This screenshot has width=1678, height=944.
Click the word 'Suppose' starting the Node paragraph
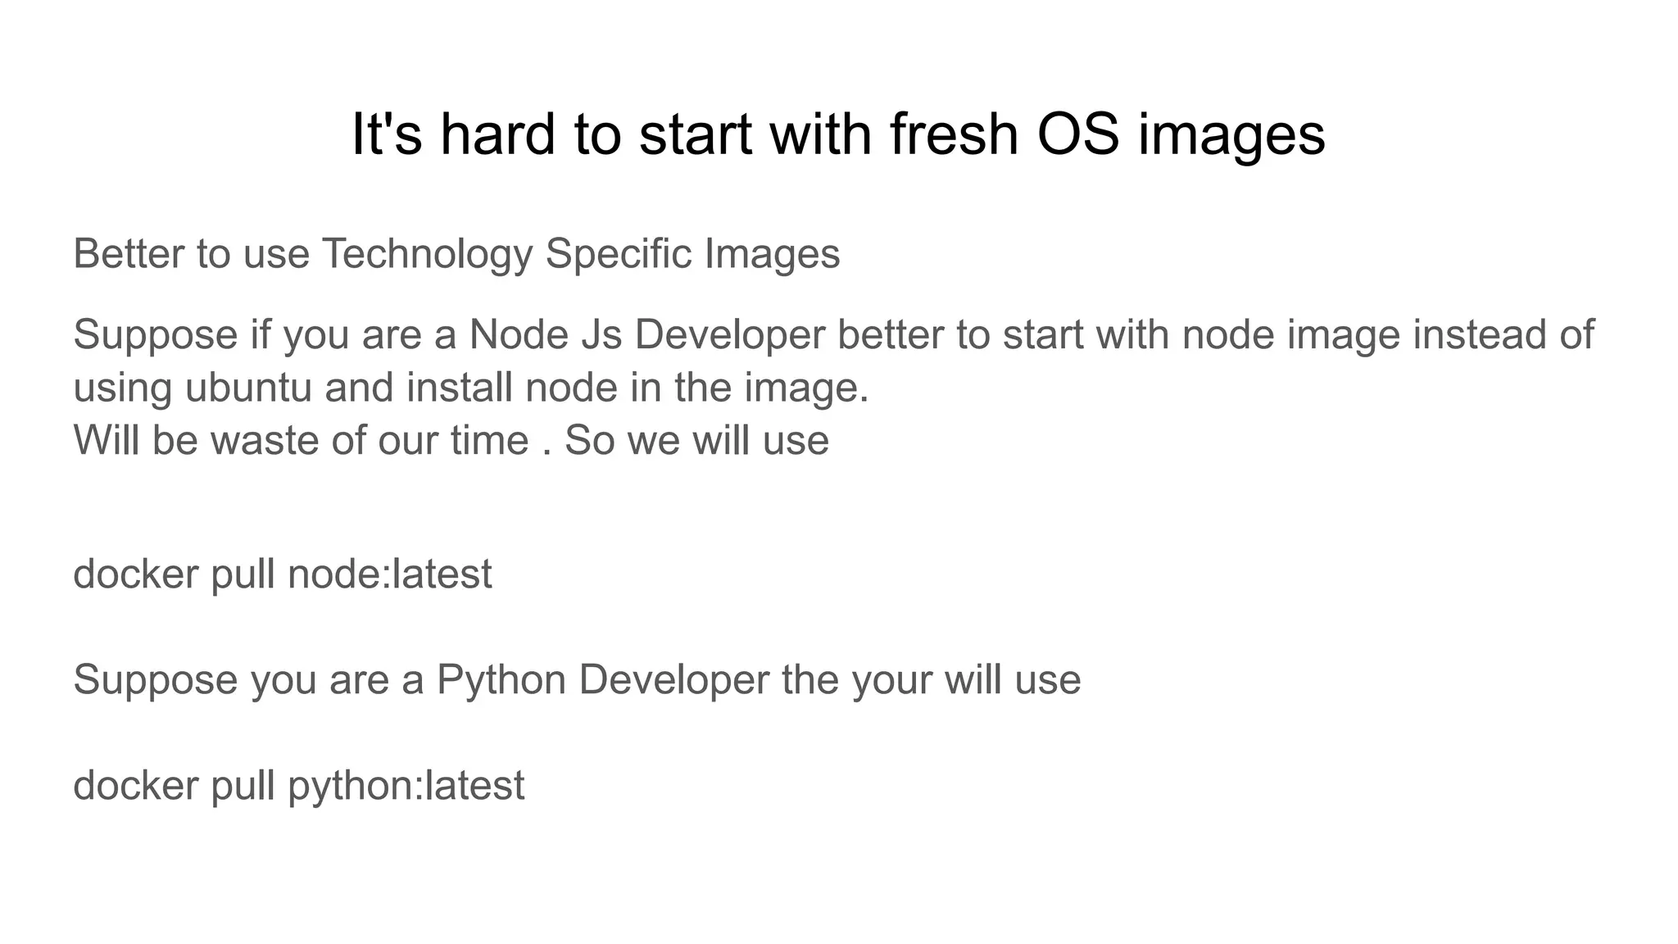click(156, 336)
